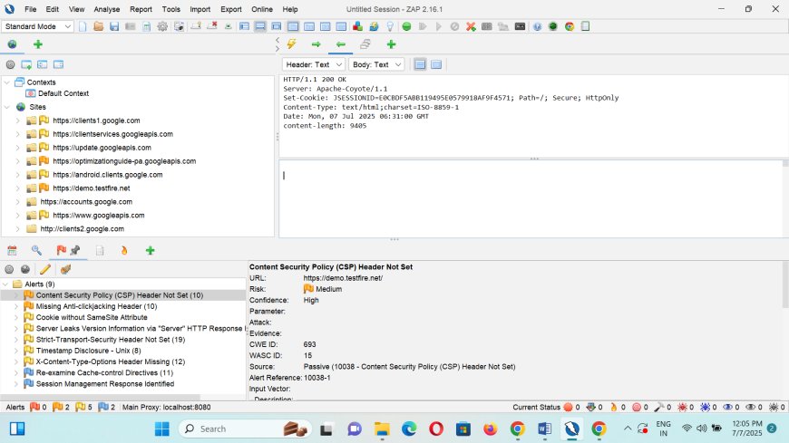Click the pencil edit alert icon
Image resolution: width=789 pixels, height=443 pixels.
45,269
